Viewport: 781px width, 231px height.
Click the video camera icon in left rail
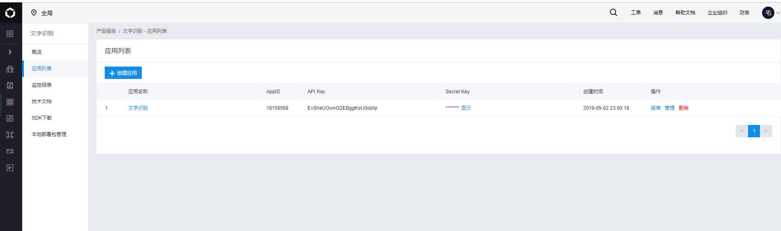point(10,151)
